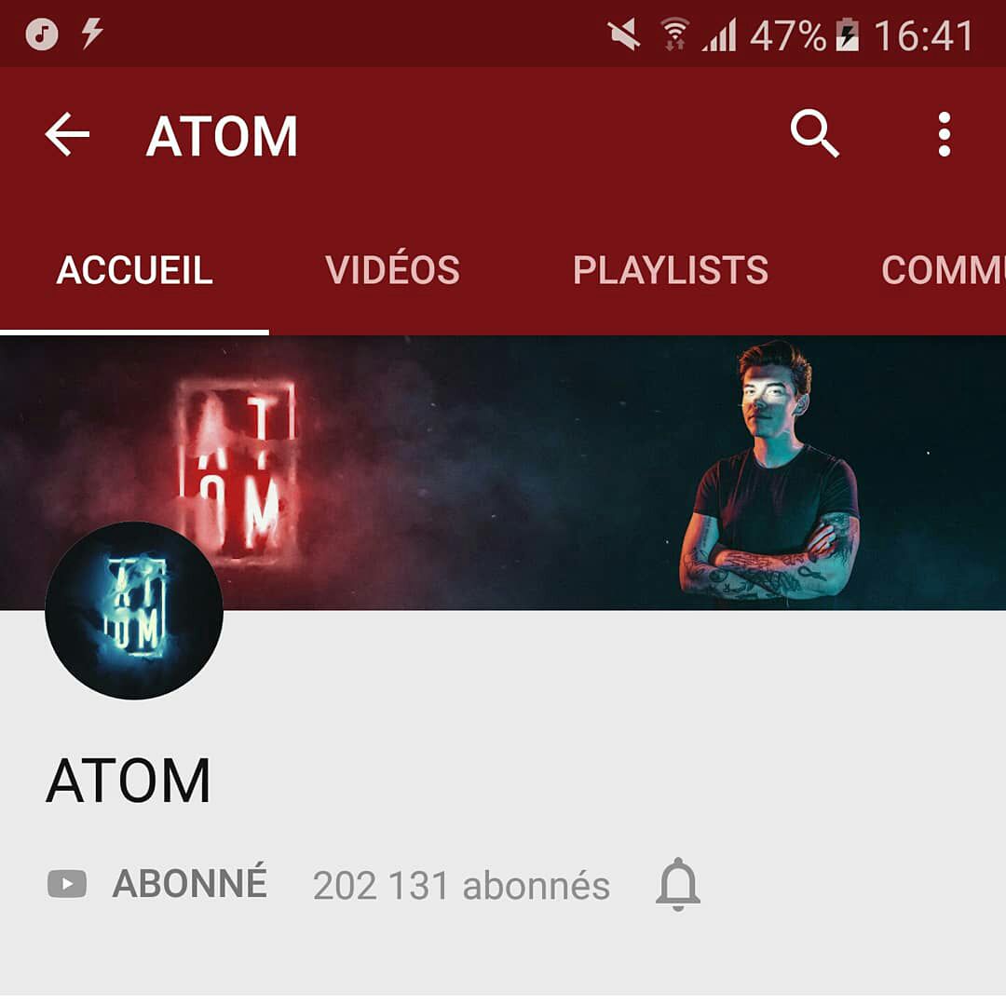
Task: Click the YouTube play icon beside ABONNÉ
Action: [67, 884]
